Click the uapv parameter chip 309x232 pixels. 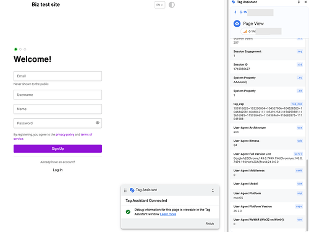299,207
